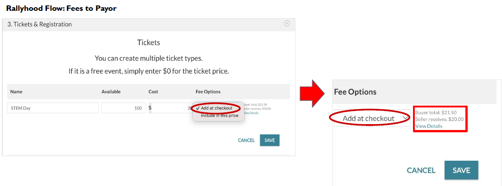Image resolution: width=502 pixels, height=186 pixels.
Task: Focus the ticket Cost input field
Action: [x=171, y=108]
